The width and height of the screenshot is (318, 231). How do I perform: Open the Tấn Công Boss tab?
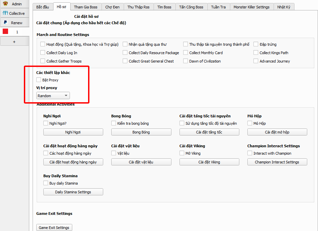coord(191,7)
